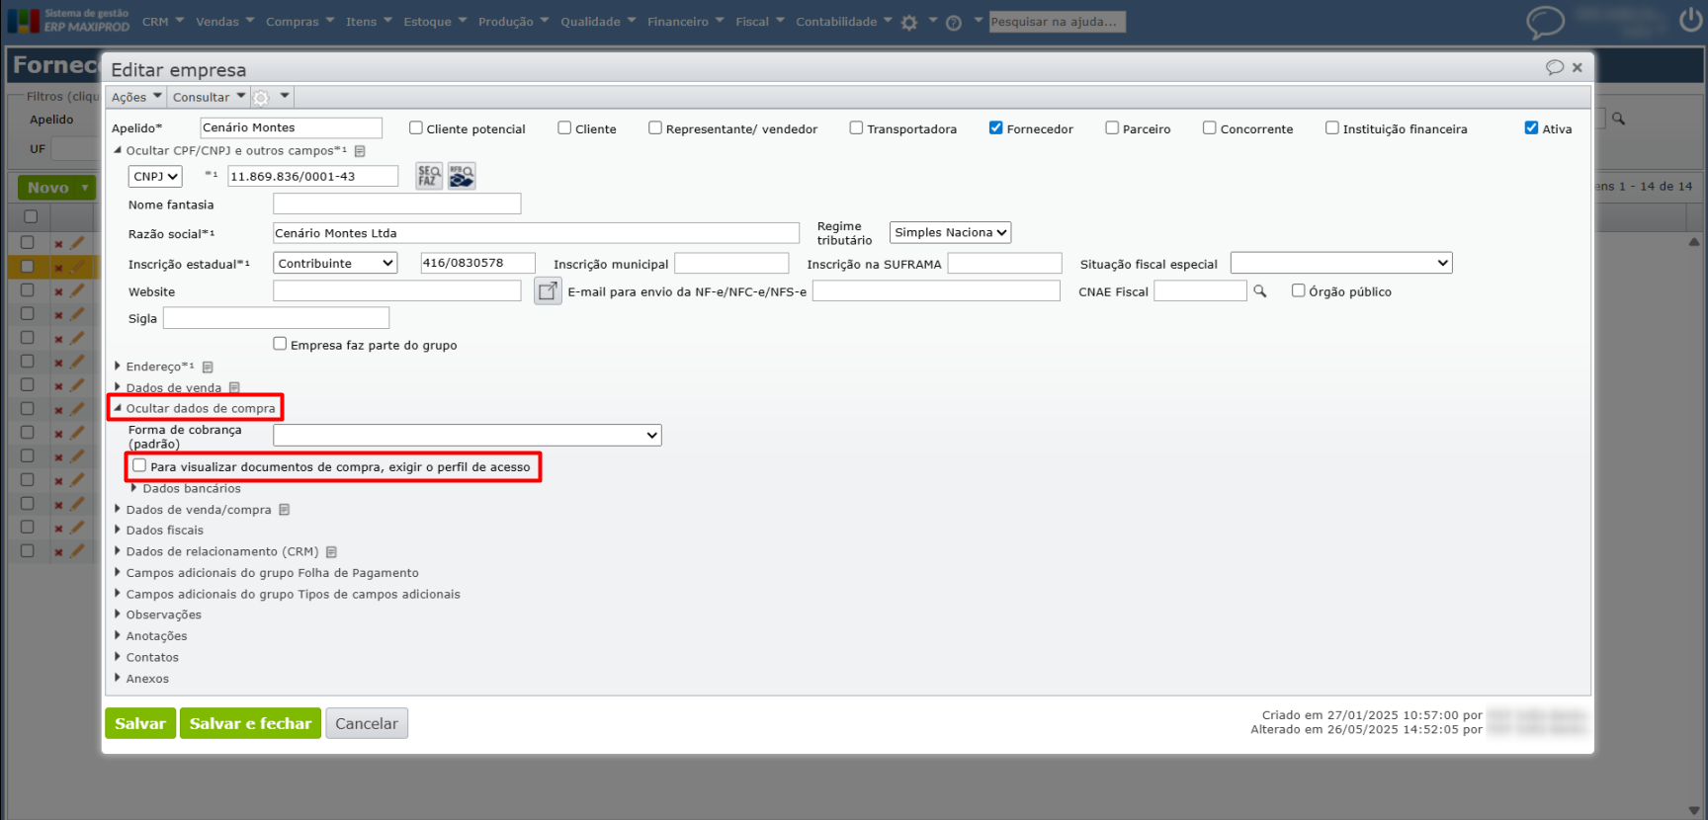Open the Contabilidade menu

point(844,22)
